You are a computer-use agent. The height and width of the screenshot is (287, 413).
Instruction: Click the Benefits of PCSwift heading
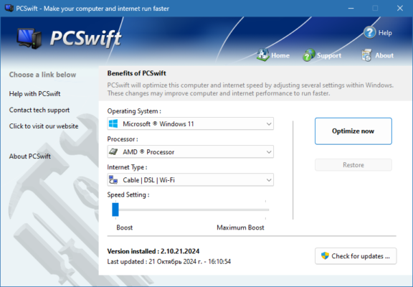136,73
